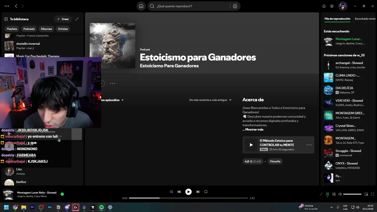Viewport: 377px width, 212px height.
Task: Open the Filosofía category chip
Action: coord(275,161)
